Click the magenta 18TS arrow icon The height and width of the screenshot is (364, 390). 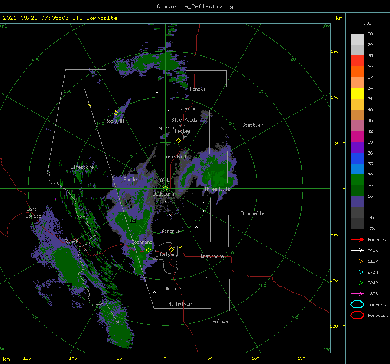pos(357,293)
